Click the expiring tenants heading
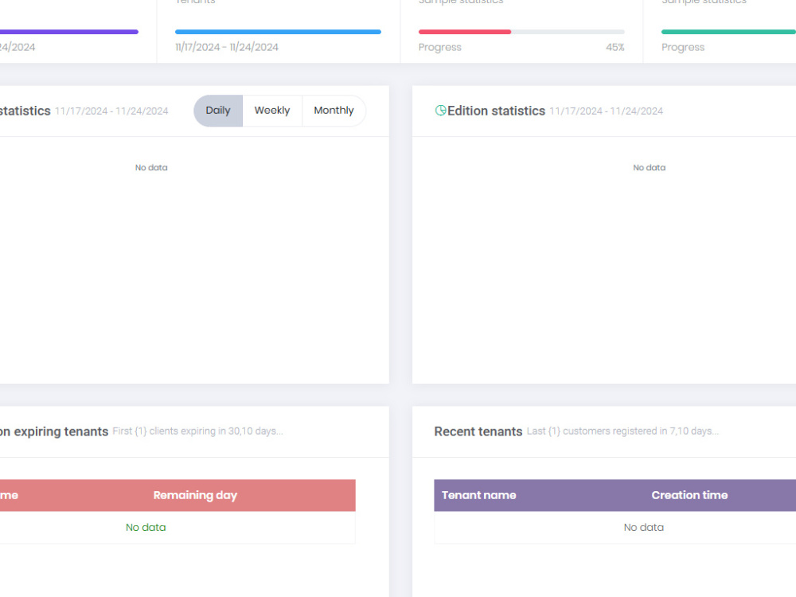 (x=54, y=431)
